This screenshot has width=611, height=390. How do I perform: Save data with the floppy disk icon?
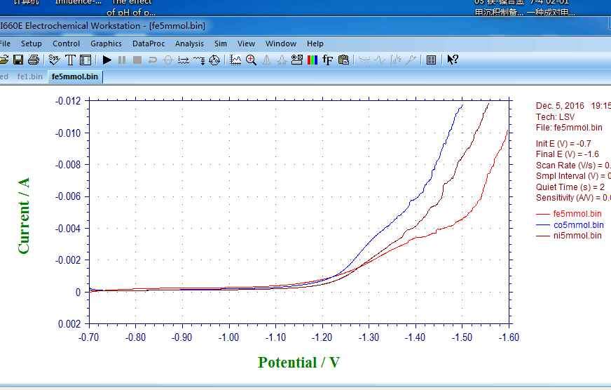(18, 60)
